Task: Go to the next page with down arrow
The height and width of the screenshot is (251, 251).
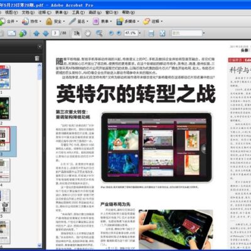Action: point(46,33)
